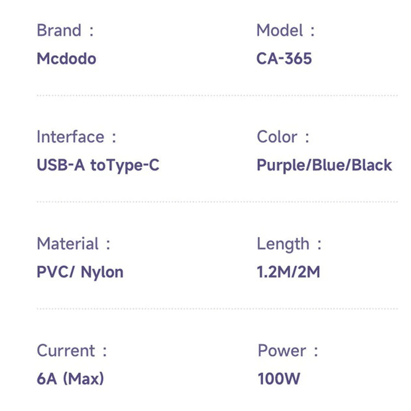Click the Model label
Image resolution: width=411 pixels, height=411 pixels.
click(280, 31)
